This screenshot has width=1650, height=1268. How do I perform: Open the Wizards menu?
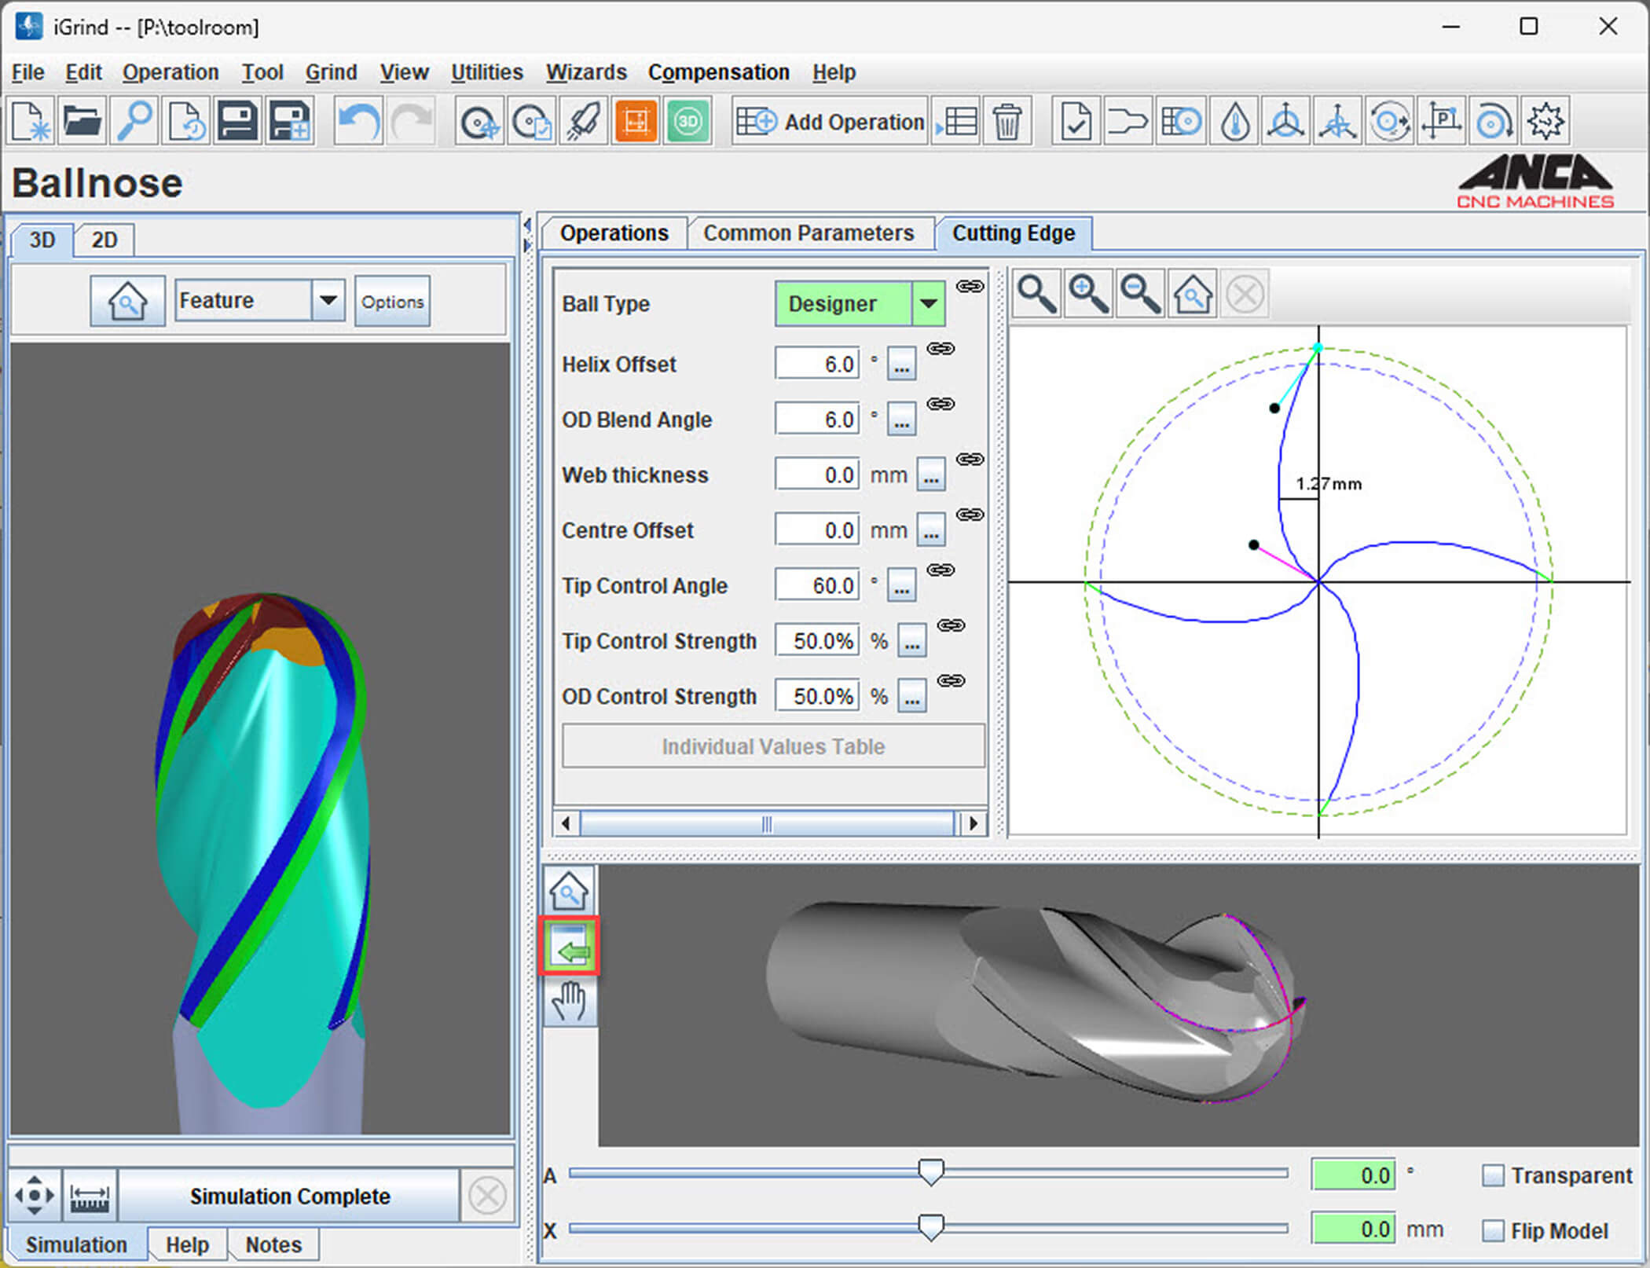point(586,72)
